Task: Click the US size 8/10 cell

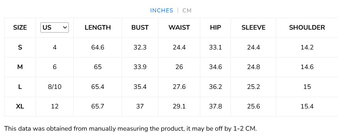Action: 55,87
